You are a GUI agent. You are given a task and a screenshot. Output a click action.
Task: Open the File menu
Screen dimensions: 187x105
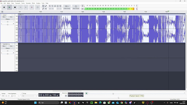click(2, 3)
